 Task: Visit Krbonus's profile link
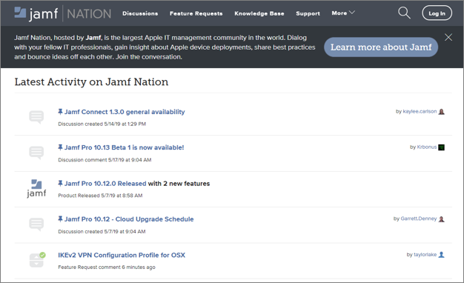427,147
